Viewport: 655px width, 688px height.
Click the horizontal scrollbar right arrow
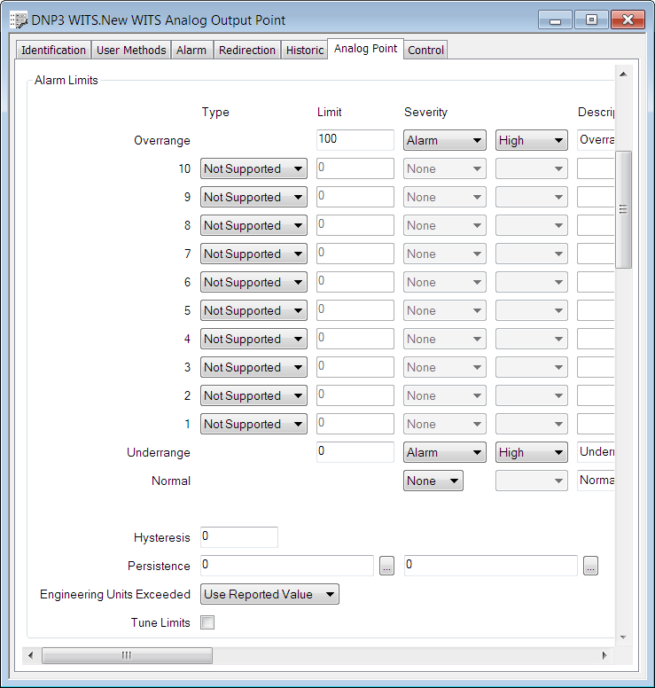click(605, 655)
